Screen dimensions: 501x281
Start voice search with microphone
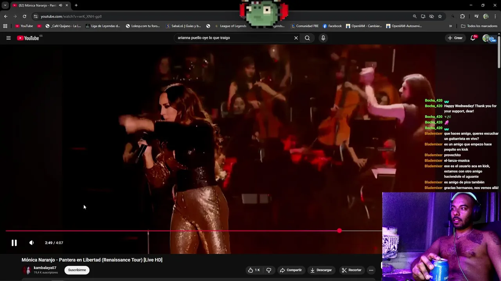tap(323, 38)
